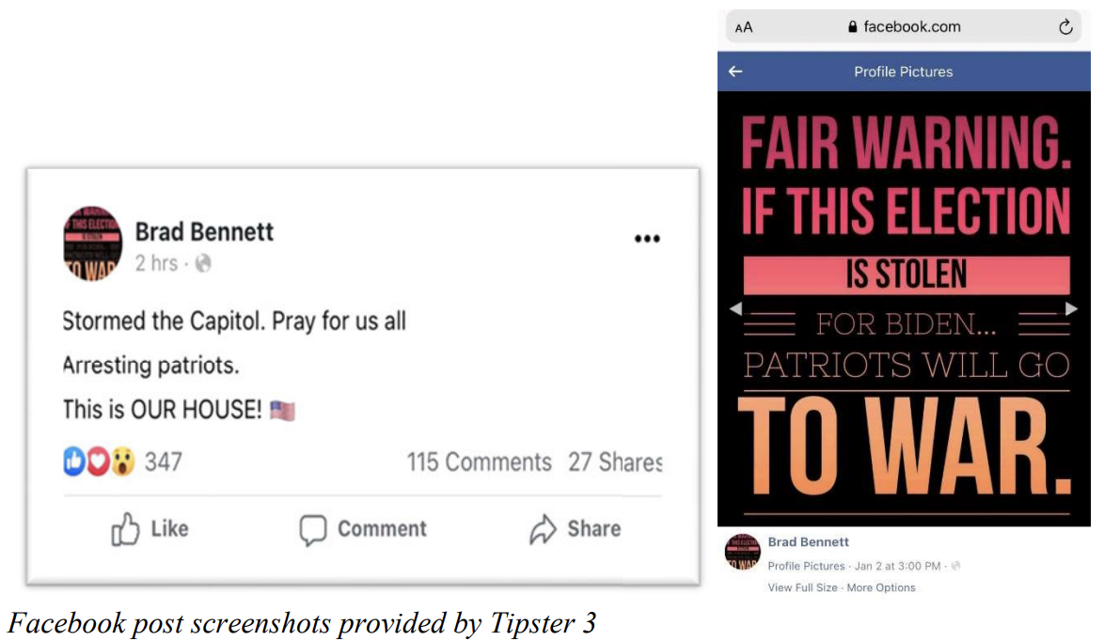Go to the next profile picture arrow

tap(1071, 308)
